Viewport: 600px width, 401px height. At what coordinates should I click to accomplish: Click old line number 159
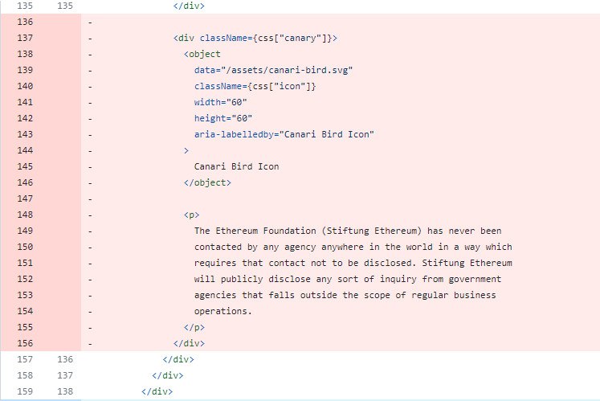pyautogui.click(x=25, y=391)
